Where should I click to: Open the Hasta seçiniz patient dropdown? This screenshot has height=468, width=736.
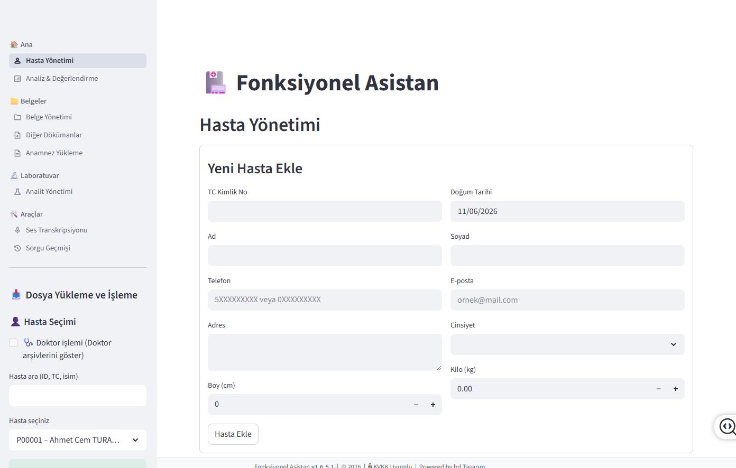click(x=78, y=440)
